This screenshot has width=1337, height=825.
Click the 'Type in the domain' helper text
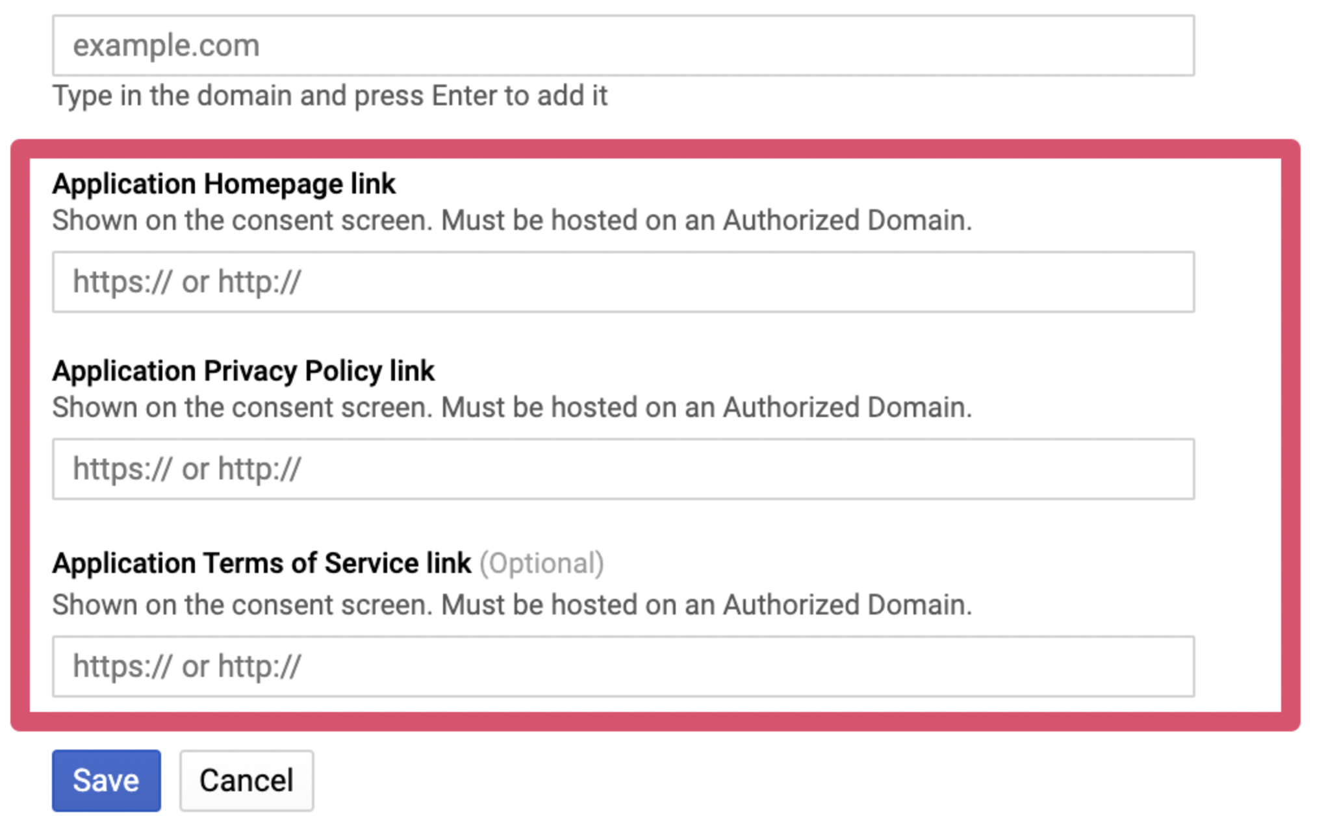tap(330, 96)
